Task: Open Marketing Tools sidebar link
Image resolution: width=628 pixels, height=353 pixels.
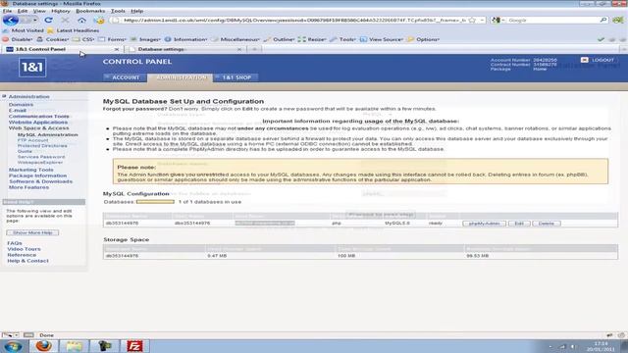Action: pyautogui.click(x=31, y=170)
